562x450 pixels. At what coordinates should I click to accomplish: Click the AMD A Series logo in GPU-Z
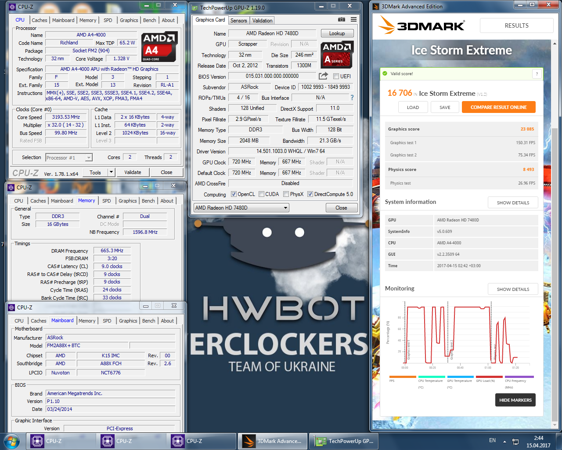(x=337, y=55)
